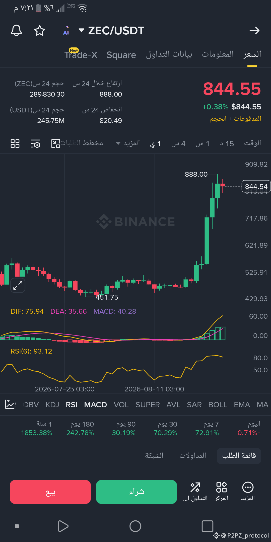
Task: Tap the green شراء buy button
Action: coord(137,492)
